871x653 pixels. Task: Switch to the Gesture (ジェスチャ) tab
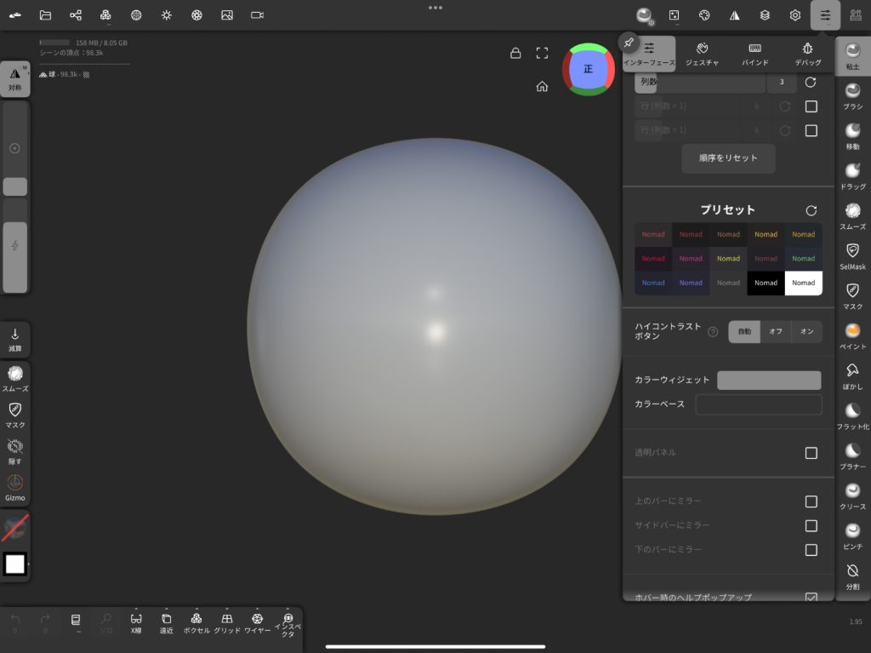[702, 54]
